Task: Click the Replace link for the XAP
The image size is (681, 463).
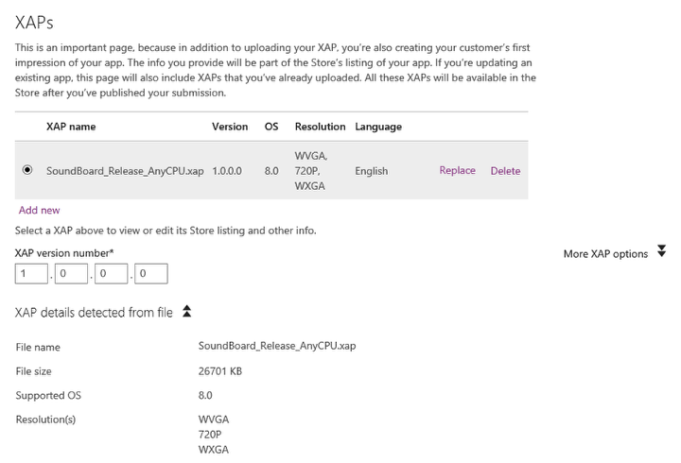Action: click(x=457, y=171)
